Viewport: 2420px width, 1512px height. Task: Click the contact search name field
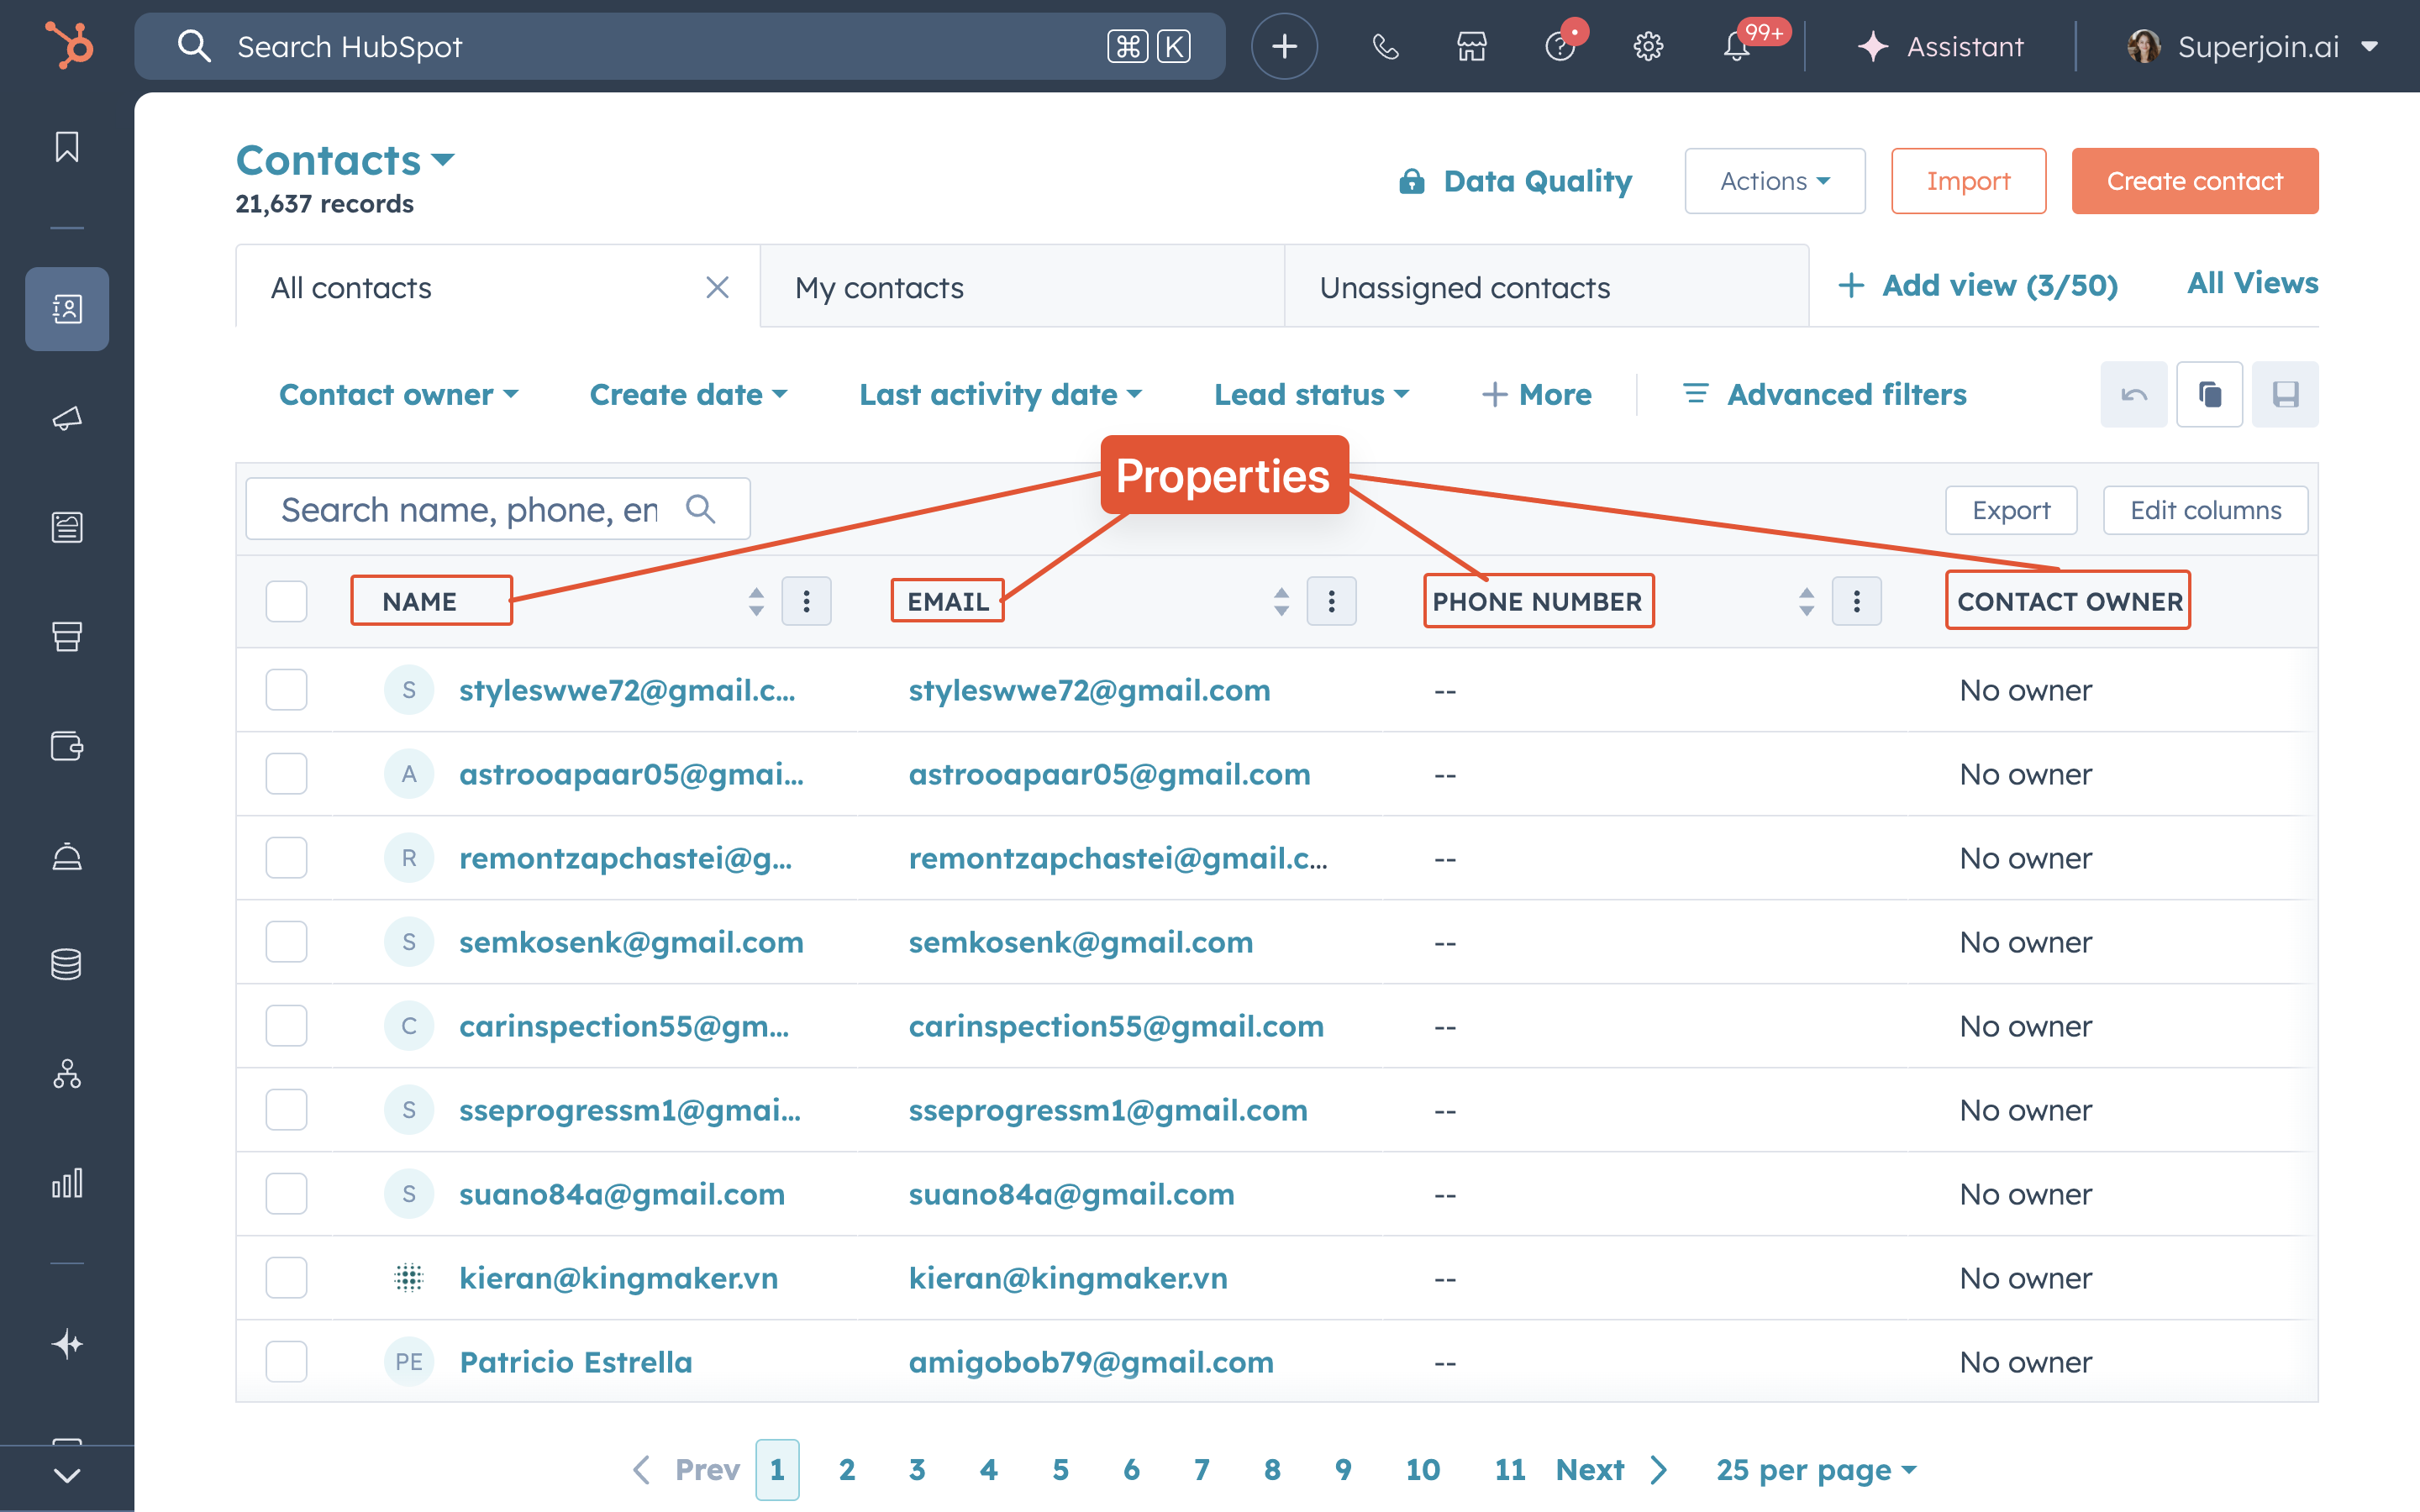coord(470,510)
